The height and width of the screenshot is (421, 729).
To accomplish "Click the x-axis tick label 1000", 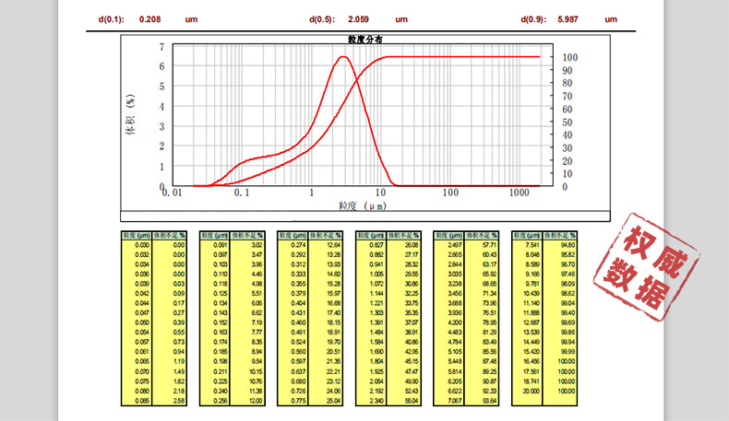I will (518, 193).
